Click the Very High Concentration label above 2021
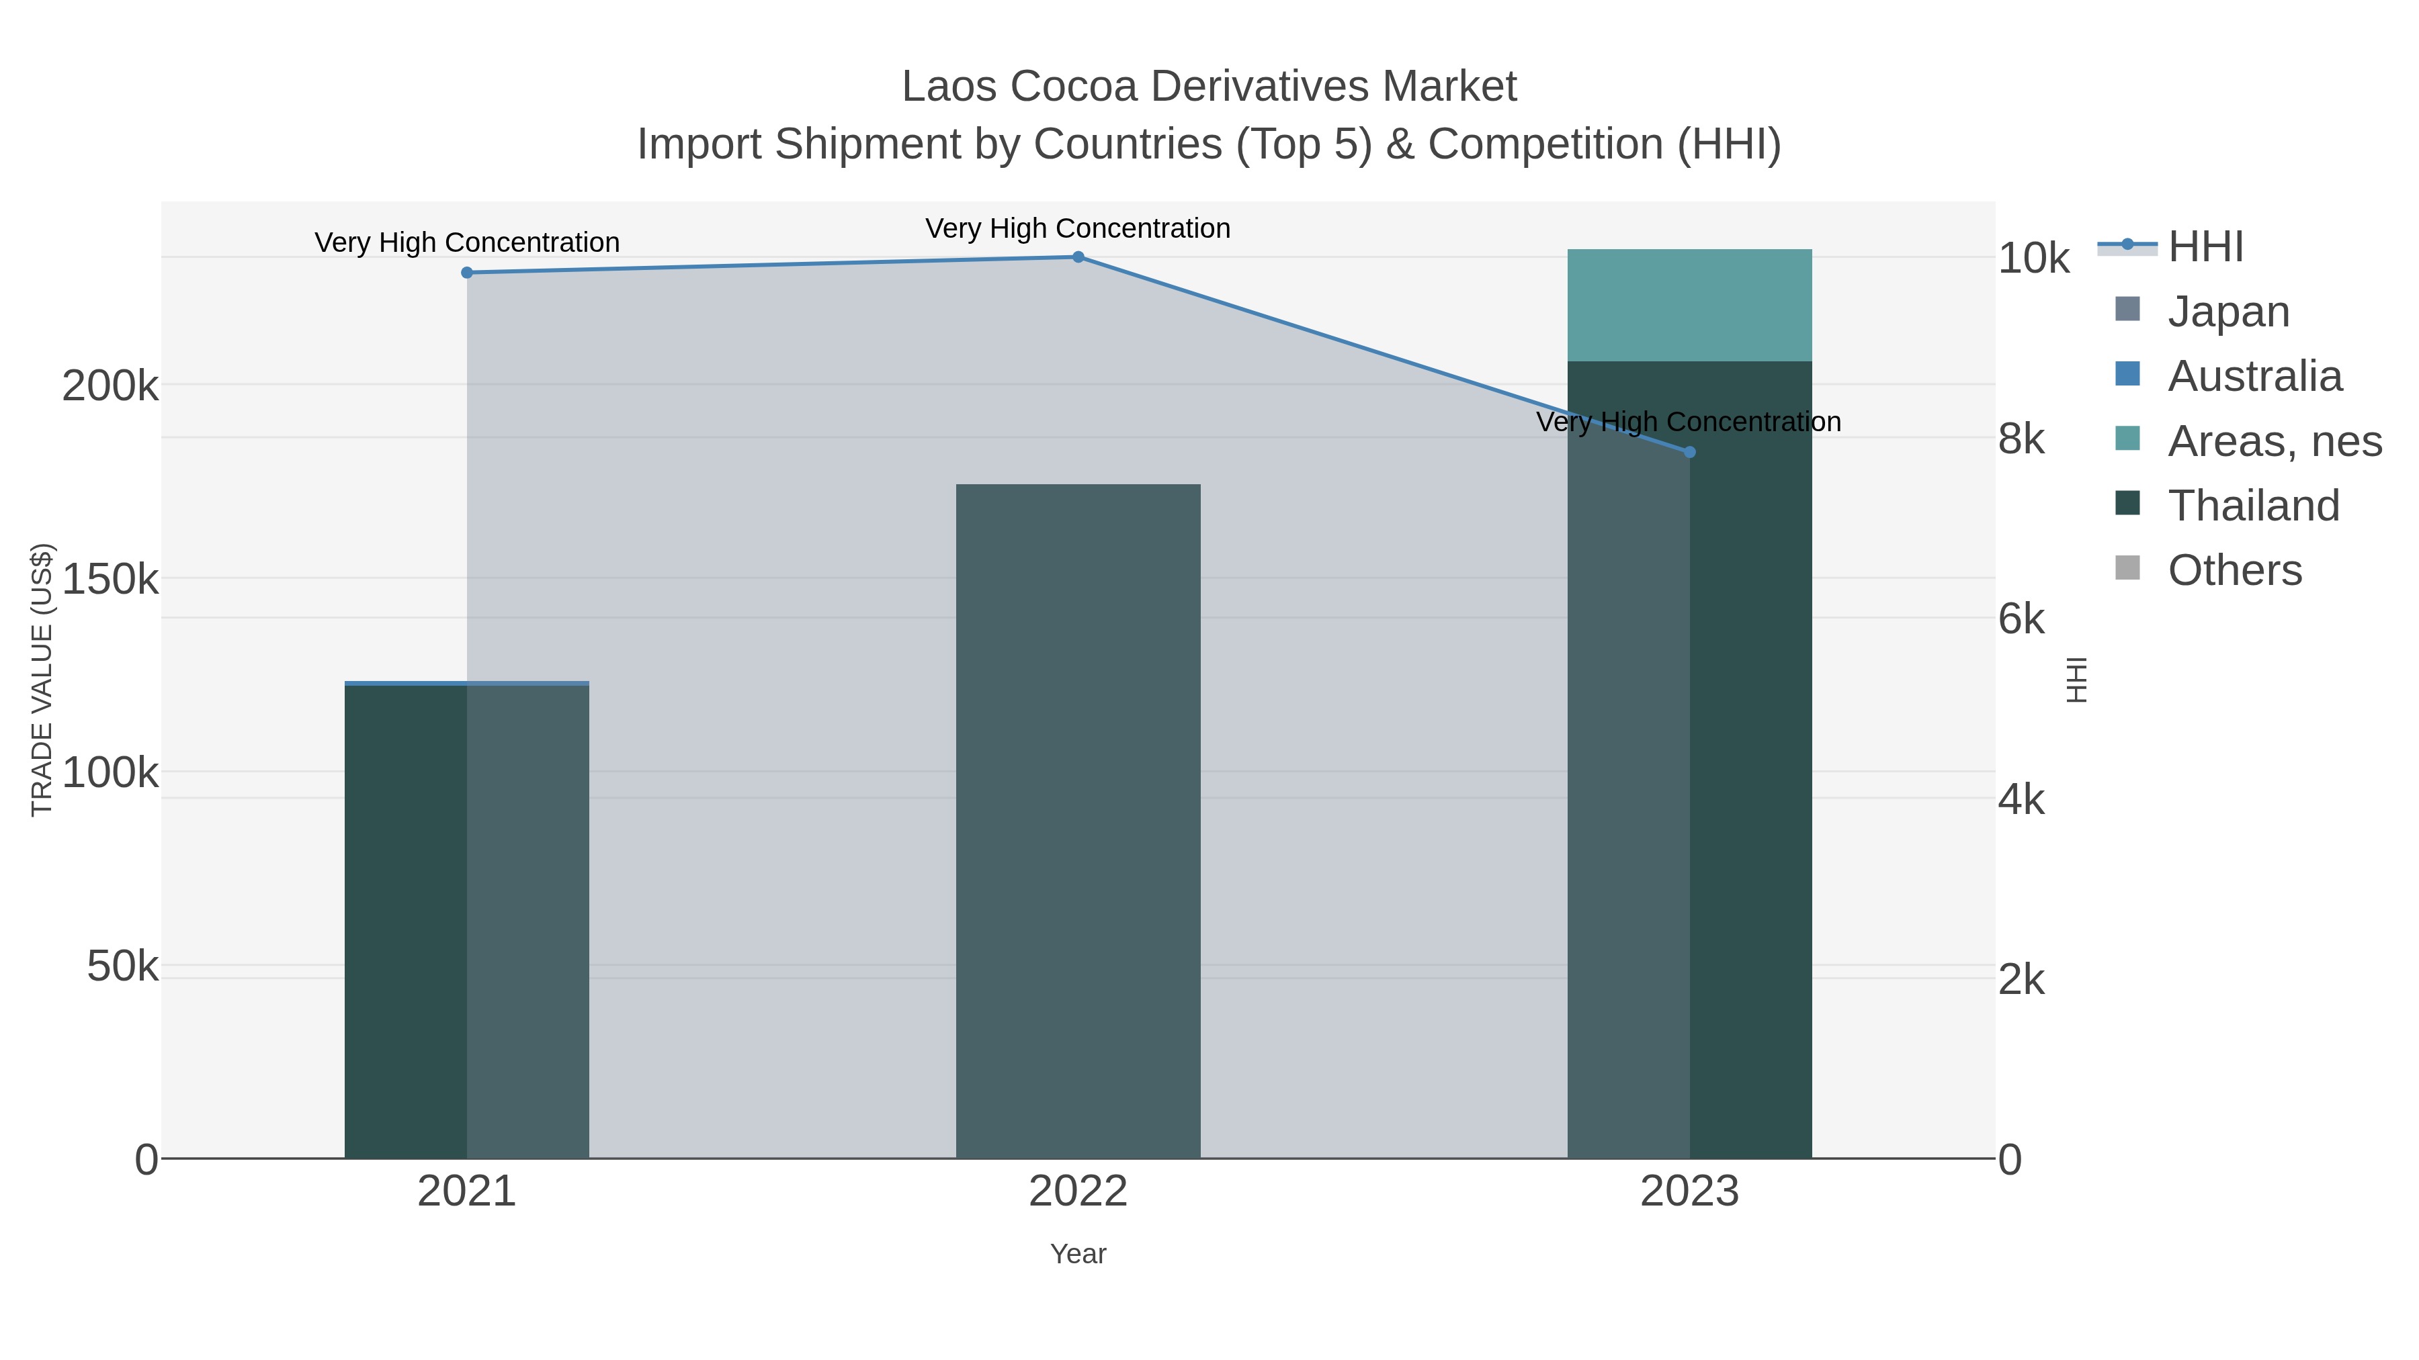This screenshot has width=2419, height=1360. pos(467,242)
